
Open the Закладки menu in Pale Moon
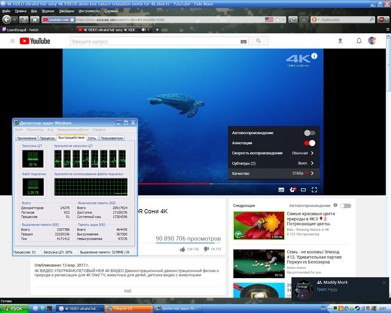(66, 11)
